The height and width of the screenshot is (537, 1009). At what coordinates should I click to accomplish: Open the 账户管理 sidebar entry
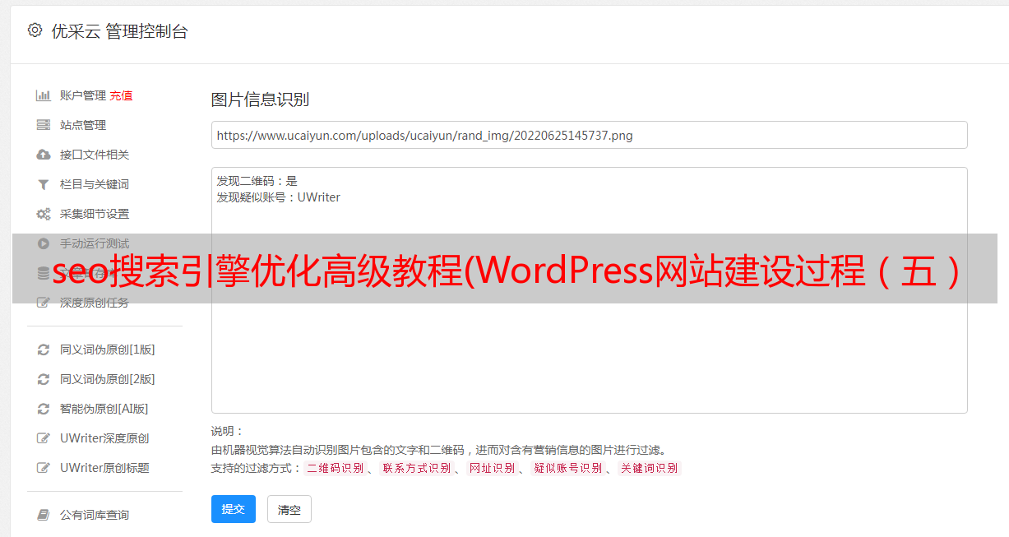pos(83,95)
